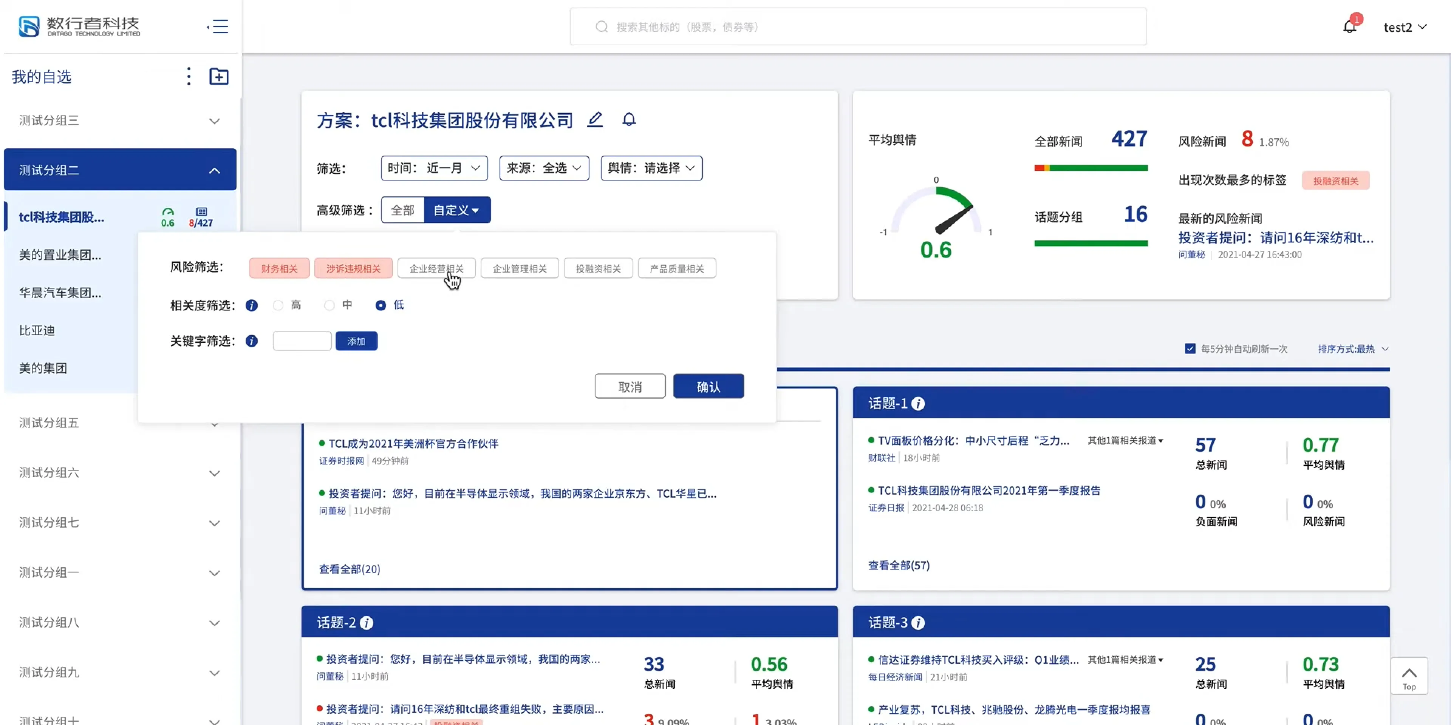Select 美的置业集团 in the watchlist

(60, 255)
